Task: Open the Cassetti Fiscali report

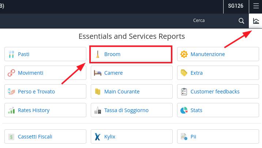Action: 45,137
